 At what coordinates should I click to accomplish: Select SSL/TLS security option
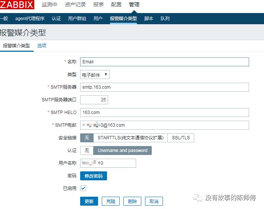(x=181, y=138)
